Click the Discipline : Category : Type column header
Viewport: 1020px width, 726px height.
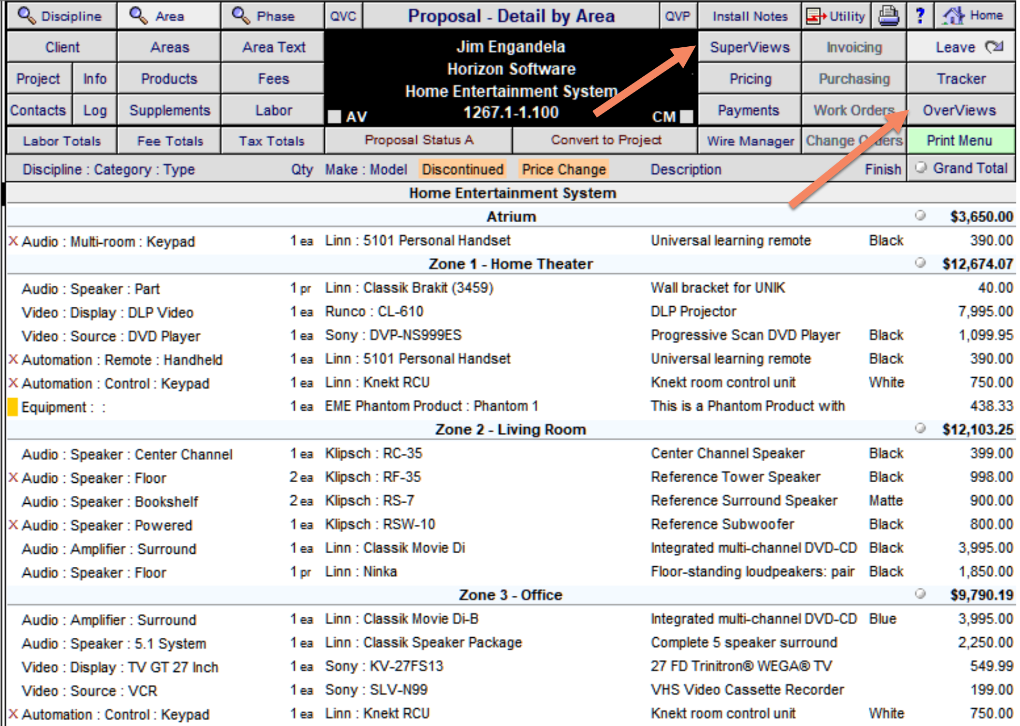pos(108,169)
